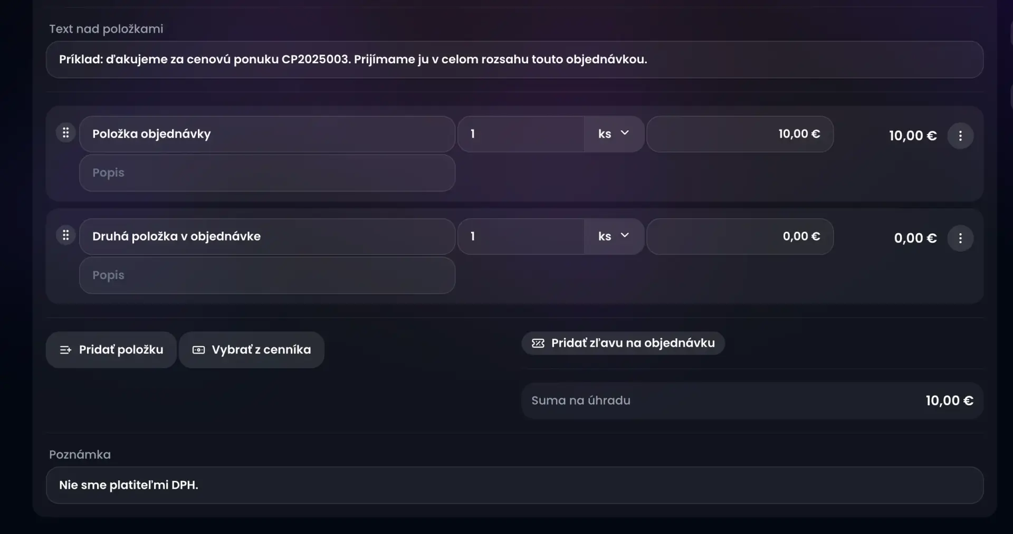Click the Popis field under second item

click(x=267, y=275)
